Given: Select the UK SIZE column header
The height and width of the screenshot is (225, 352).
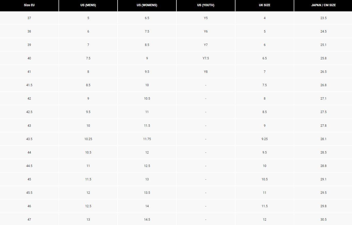Looking at the screenshot, I should 265,5.
